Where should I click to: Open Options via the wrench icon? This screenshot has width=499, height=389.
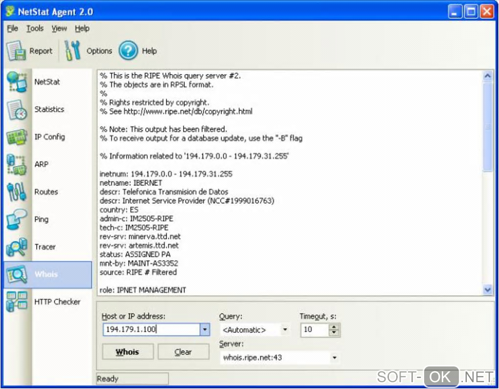coord(72,50)
